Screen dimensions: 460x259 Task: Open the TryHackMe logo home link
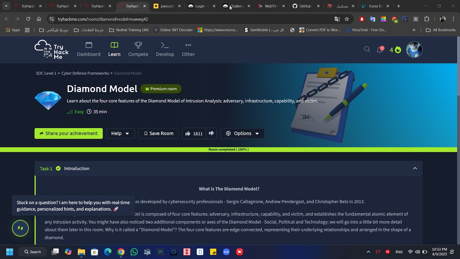(x=51, y=50)
